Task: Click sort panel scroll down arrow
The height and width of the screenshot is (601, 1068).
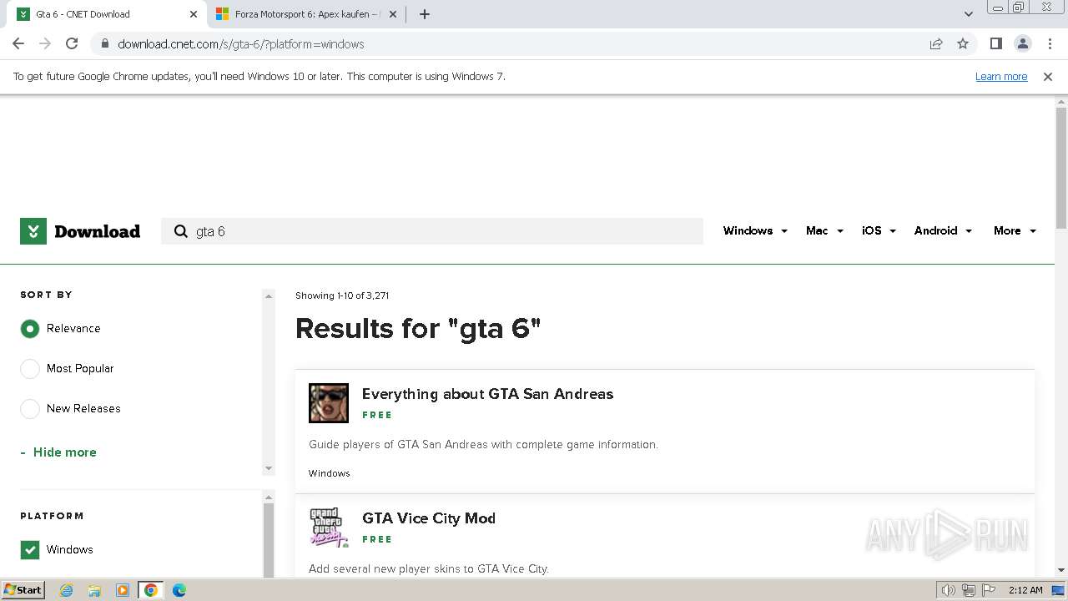Action: coord(269,468)
